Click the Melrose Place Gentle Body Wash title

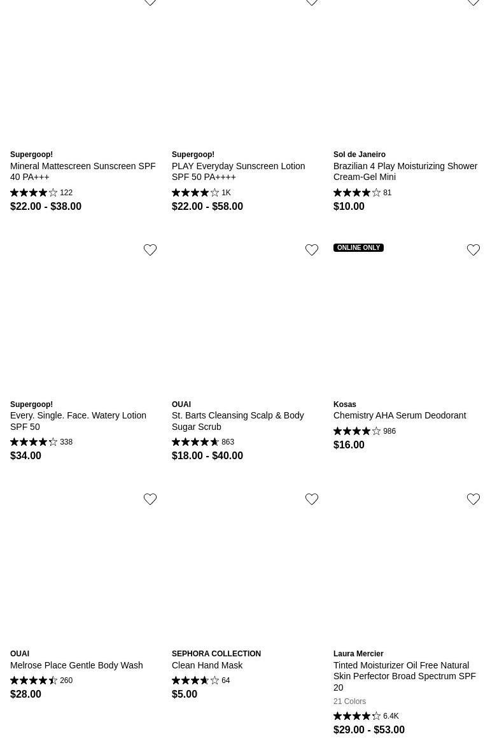[x=76, y=665]
